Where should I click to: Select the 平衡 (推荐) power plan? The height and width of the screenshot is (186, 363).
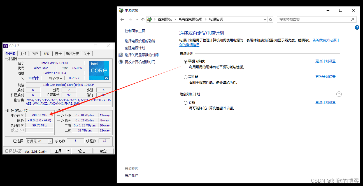point(185,62)
